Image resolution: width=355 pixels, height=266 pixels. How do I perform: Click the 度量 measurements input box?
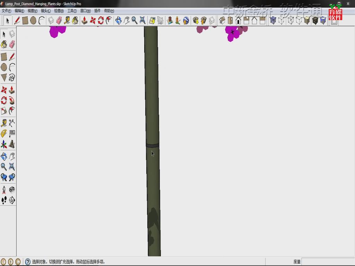(x=328, y=262)
